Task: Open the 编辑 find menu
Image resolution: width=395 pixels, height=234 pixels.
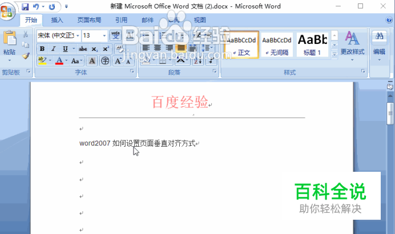Action: (x=380, y=47)
